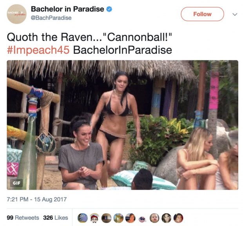This screenshot has width=243, height=226.
Task: Open the third liker avatar in the row
Action: (107, 218)
